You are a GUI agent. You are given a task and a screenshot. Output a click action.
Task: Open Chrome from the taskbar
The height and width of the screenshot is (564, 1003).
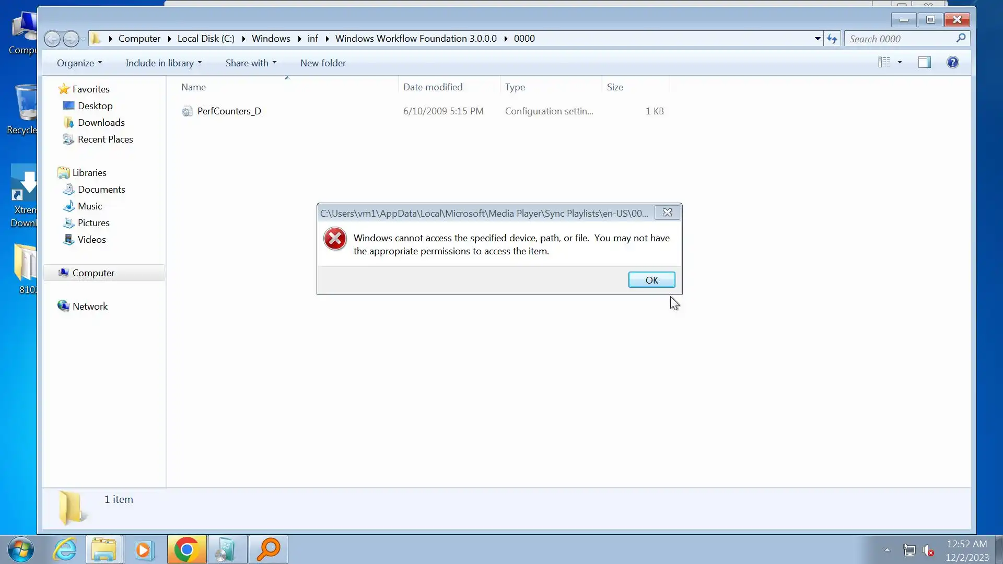tap(186, 549)
